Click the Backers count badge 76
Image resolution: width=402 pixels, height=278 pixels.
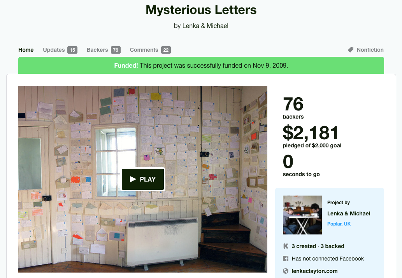(116, 50)
